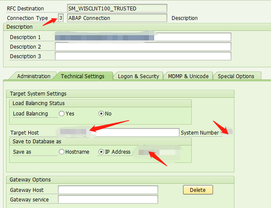Screen dimensions: 271x208
Task: Click the System Number label
Action: tap(200, 133)
